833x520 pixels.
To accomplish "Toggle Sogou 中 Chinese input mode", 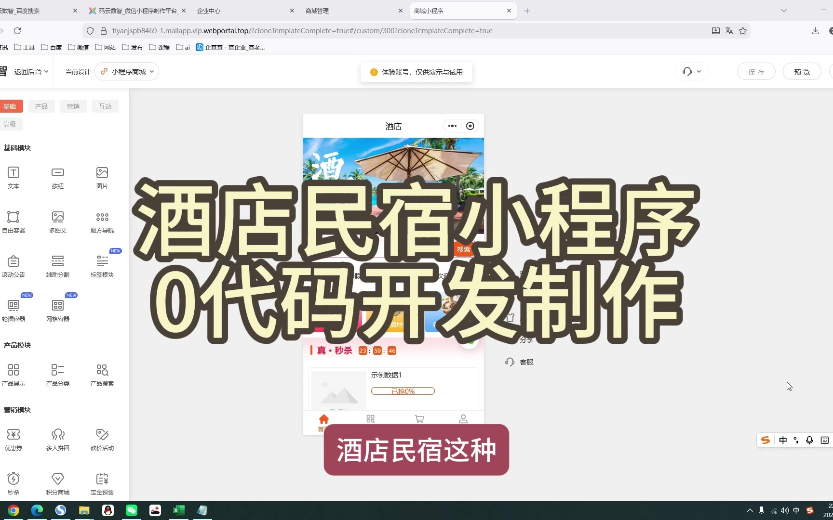I will 783,440.
